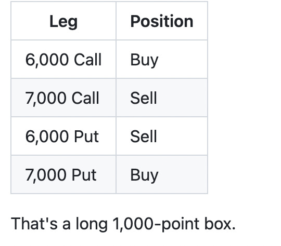The height and width of the screenshot is (246, 281).
Task: Select Buy cell in 7,000 Put row
Action: pyautogui.click(x=162, y=175)
